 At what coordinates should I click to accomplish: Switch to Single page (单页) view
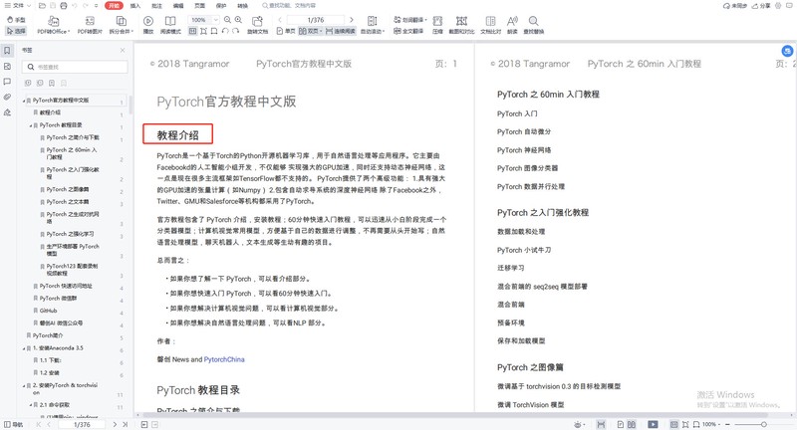286,31
